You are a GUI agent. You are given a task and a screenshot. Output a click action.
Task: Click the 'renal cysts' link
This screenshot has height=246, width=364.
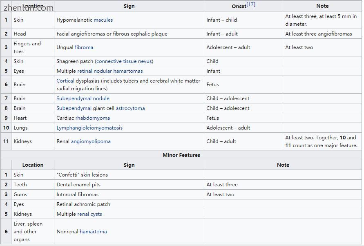point(89,214)
